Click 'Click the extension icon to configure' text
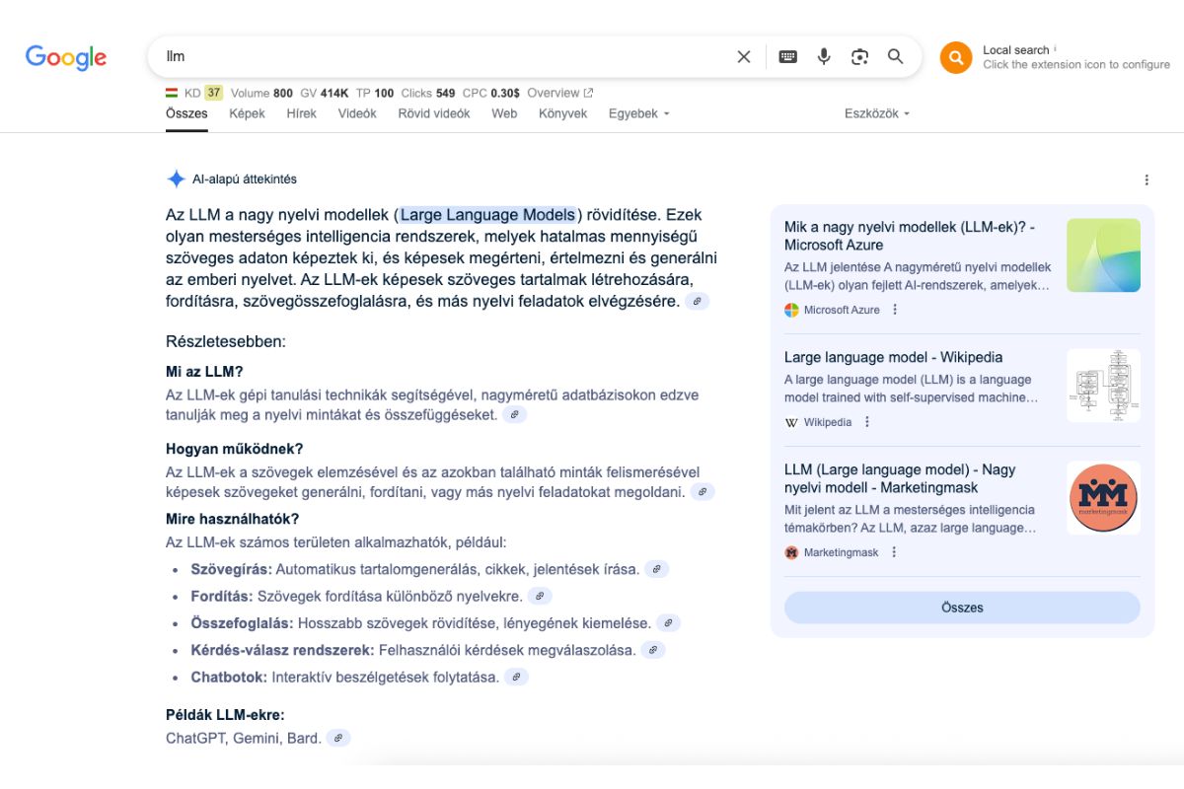Viewport: 1184px width, 789px height. pos(1076,65)
